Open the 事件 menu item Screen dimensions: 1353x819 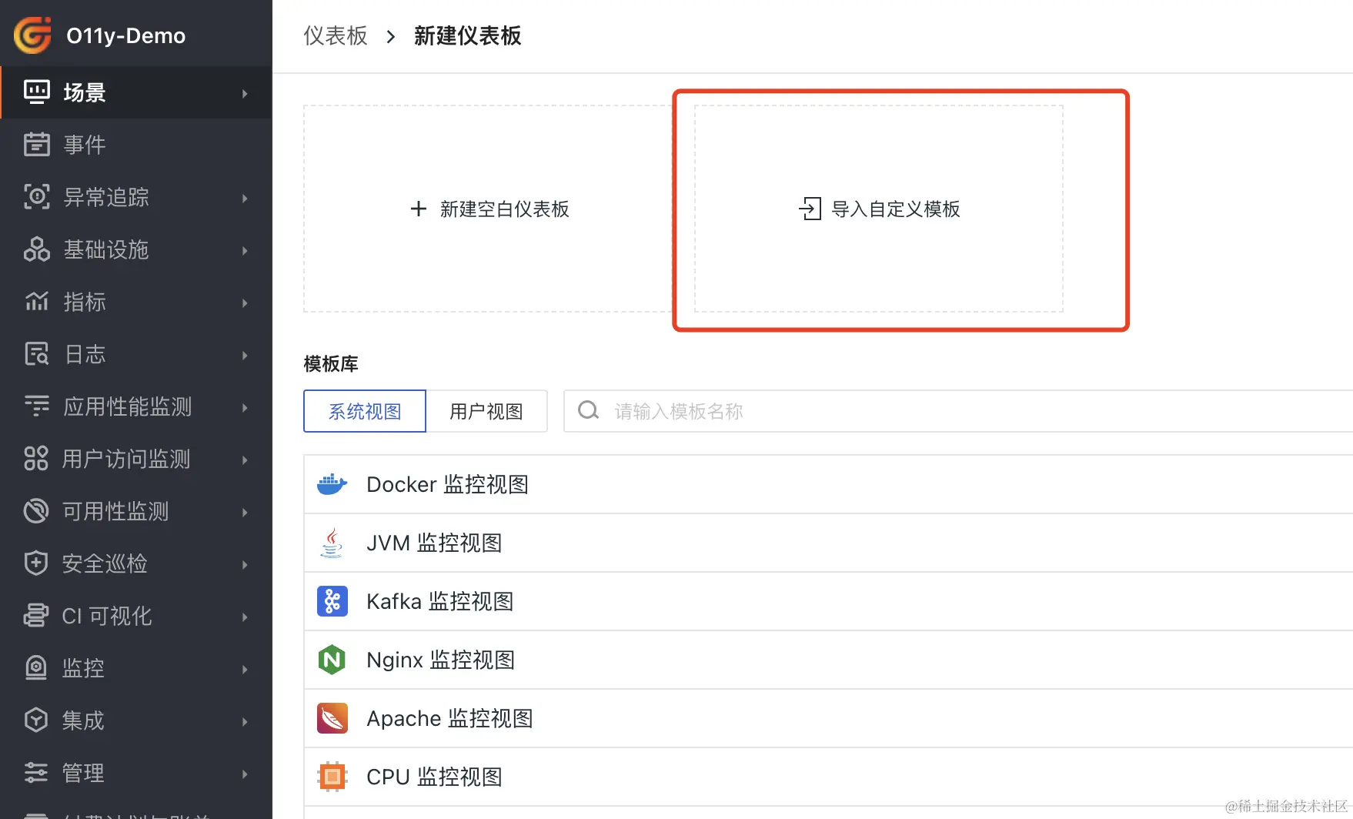136,145
